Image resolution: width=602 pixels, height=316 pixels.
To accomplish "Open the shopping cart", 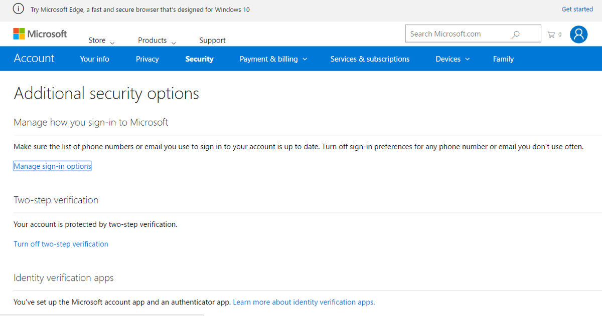I will pos(550,34).
